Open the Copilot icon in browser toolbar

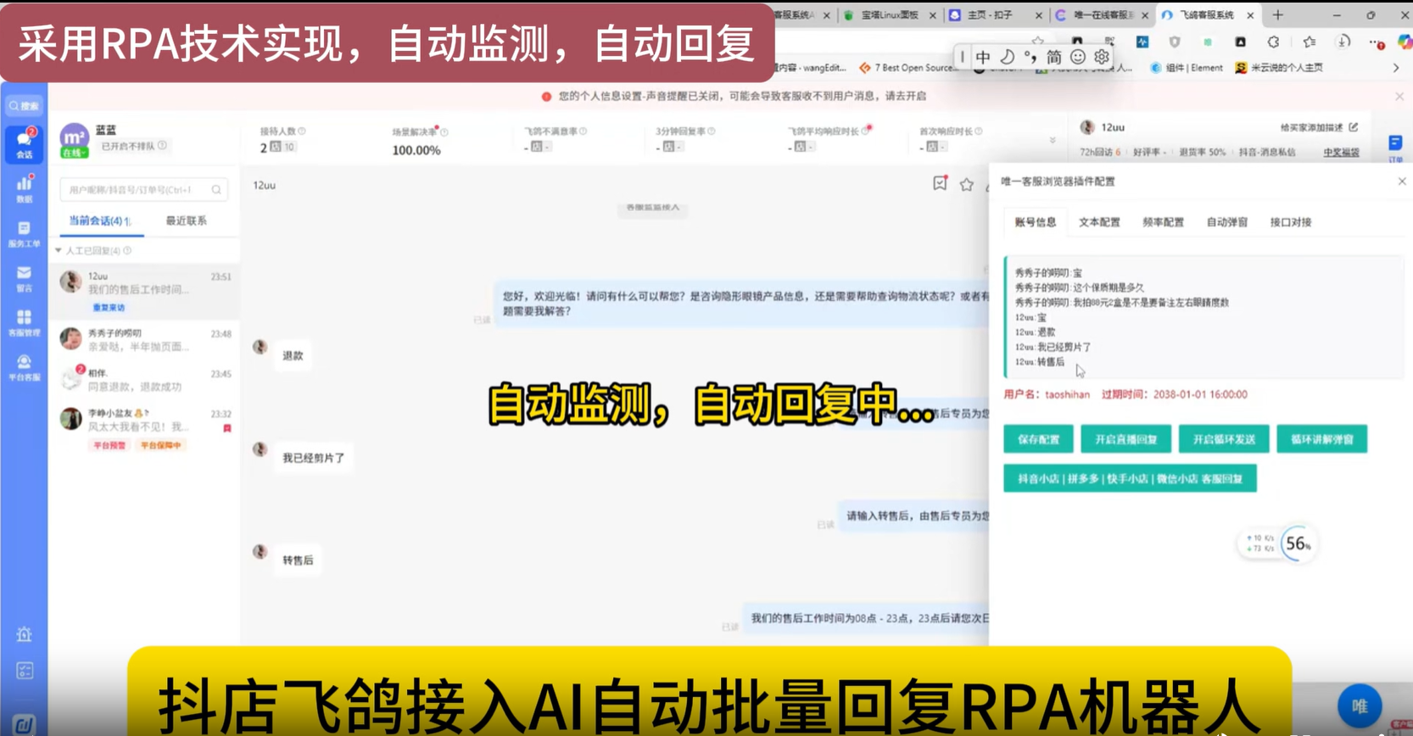click(x=1404, y=42)
